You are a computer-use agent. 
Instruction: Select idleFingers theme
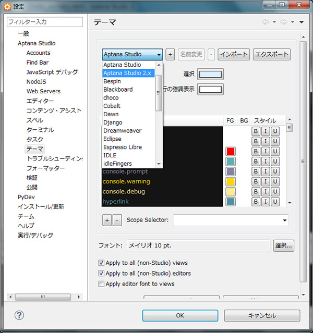coord(128,164)
